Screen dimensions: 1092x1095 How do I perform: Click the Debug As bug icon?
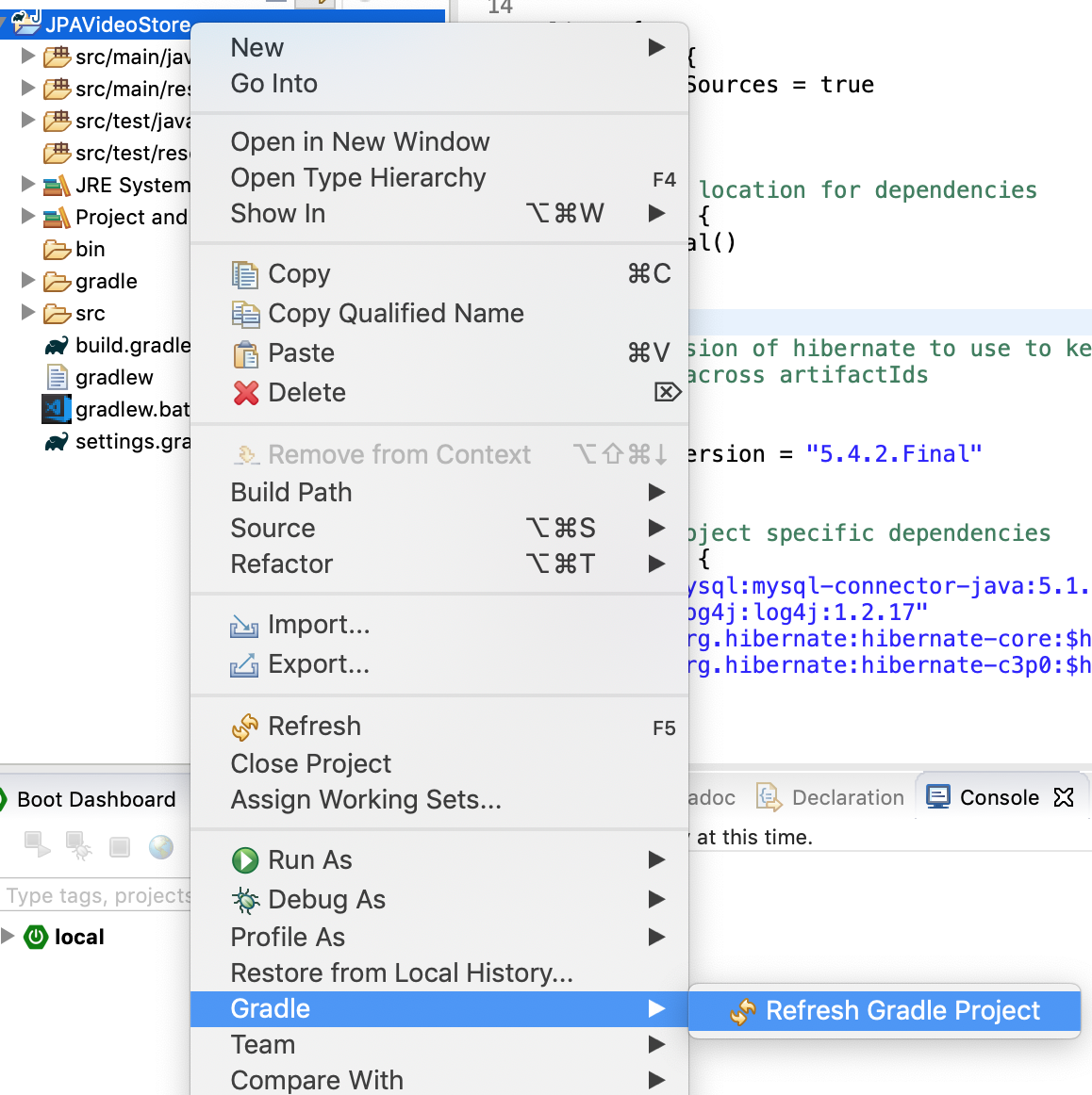(245, 899)
